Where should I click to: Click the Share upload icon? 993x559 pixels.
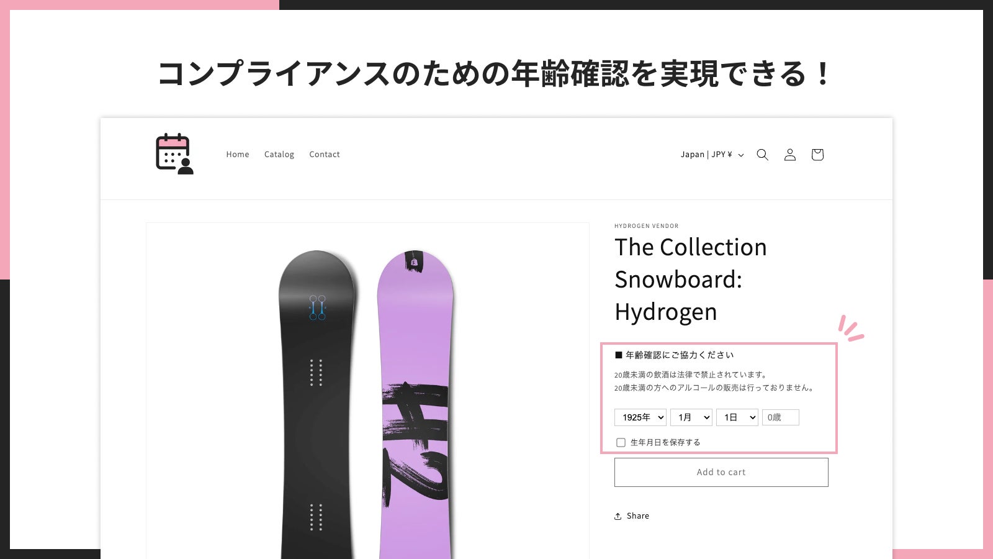[x=618, y=516]
